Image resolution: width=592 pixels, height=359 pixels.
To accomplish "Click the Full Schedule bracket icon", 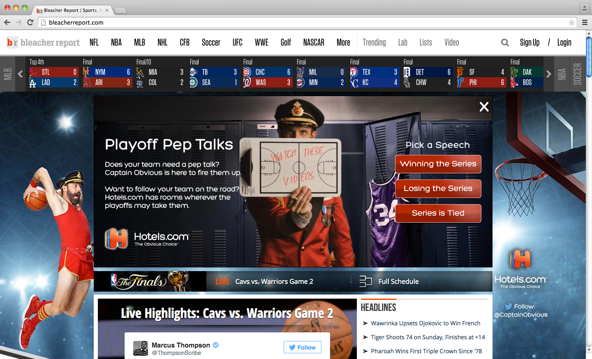I will click(x=365, y=281).
